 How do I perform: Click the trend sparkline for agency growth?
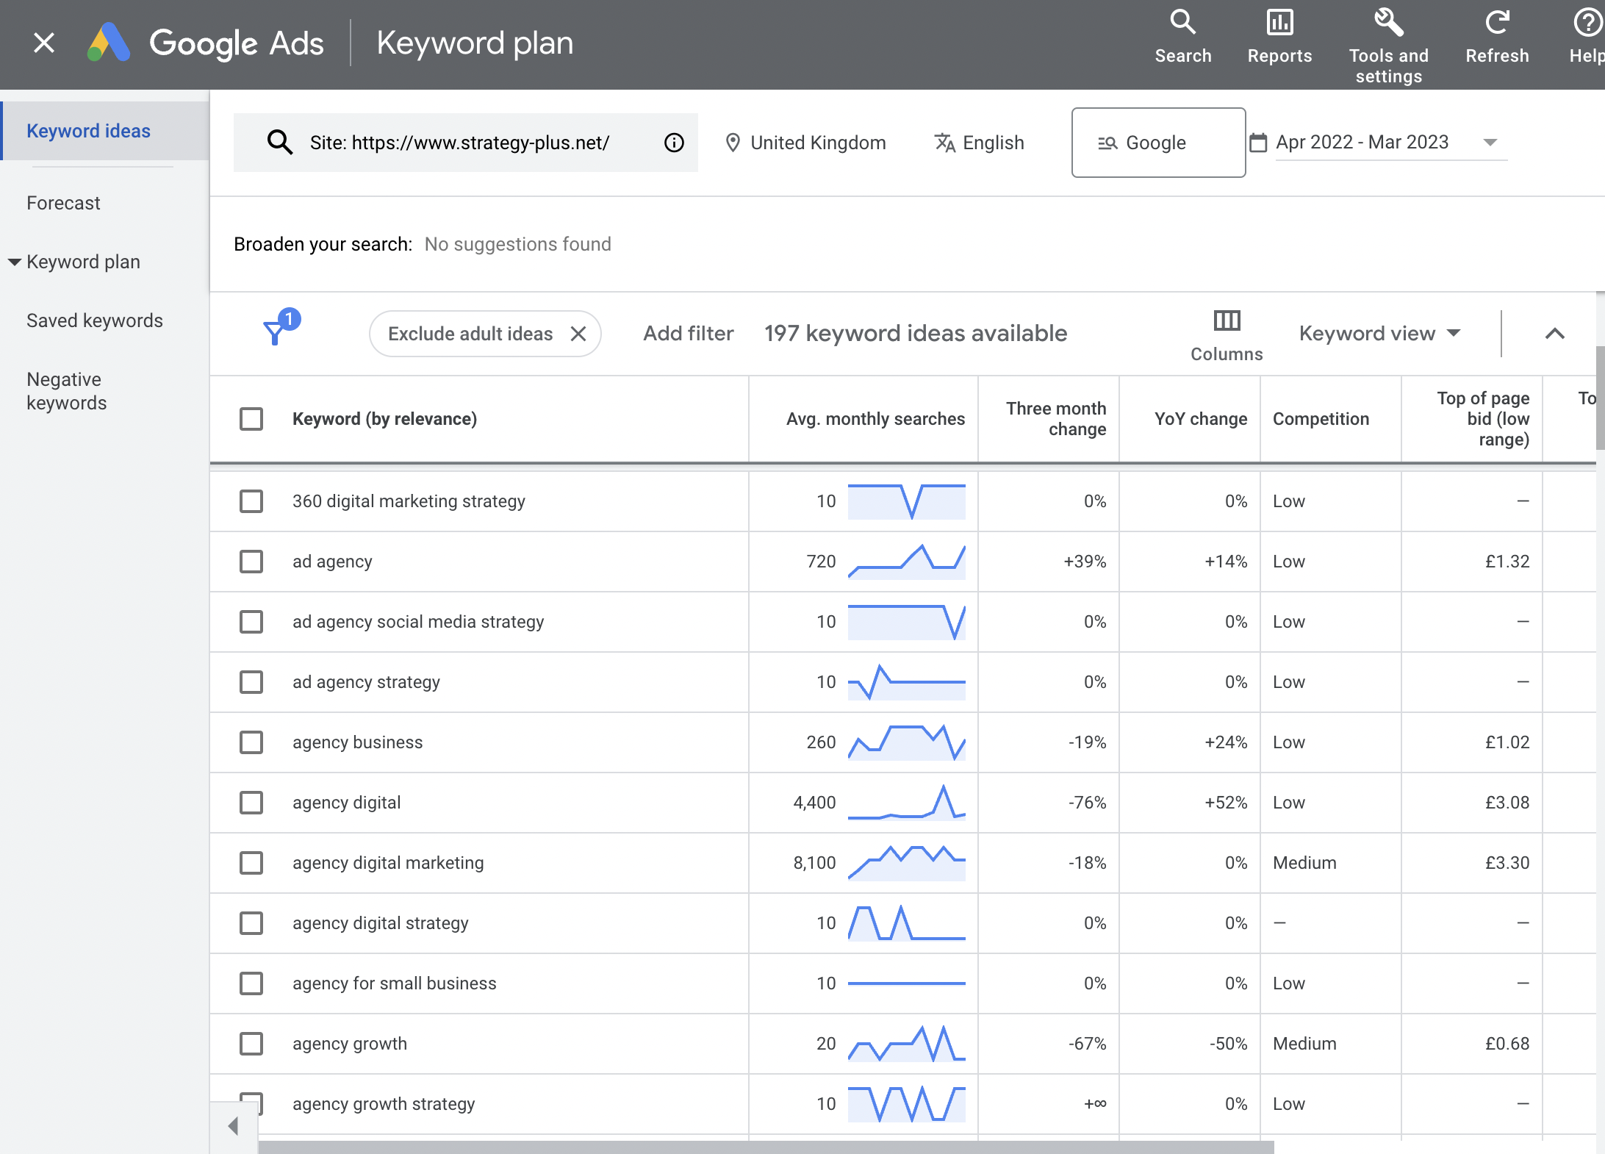click(x=906, y=1044)
